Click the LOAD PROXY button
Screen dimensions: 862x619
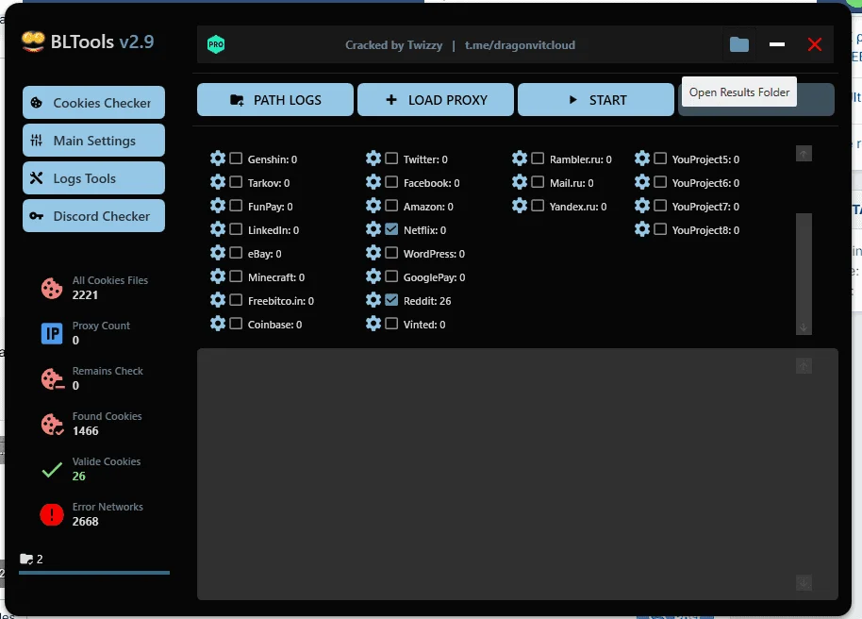coord(436,100)
